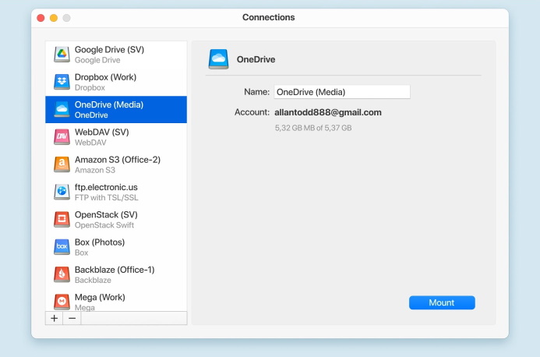Click the Mega (Work) drive icon

coord(62,302)
